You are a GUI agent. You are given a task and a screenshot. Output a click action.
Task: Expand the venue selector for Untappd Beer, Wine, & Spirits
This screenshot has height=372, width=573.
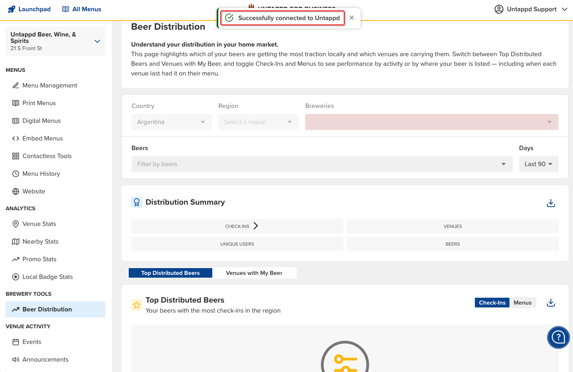tap(97, 41)
